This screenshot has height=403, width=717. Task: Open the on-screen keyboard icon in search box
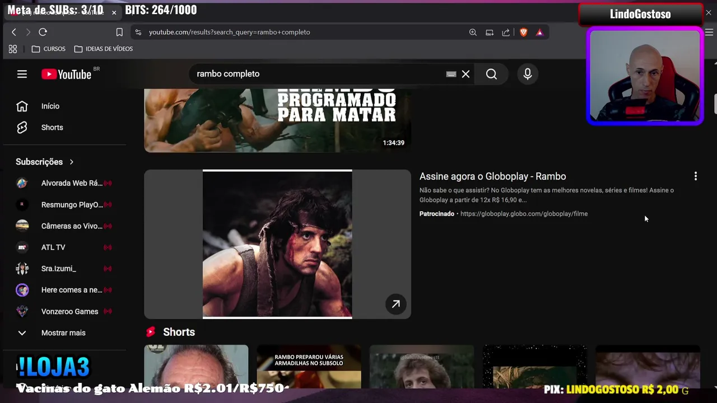451,74
